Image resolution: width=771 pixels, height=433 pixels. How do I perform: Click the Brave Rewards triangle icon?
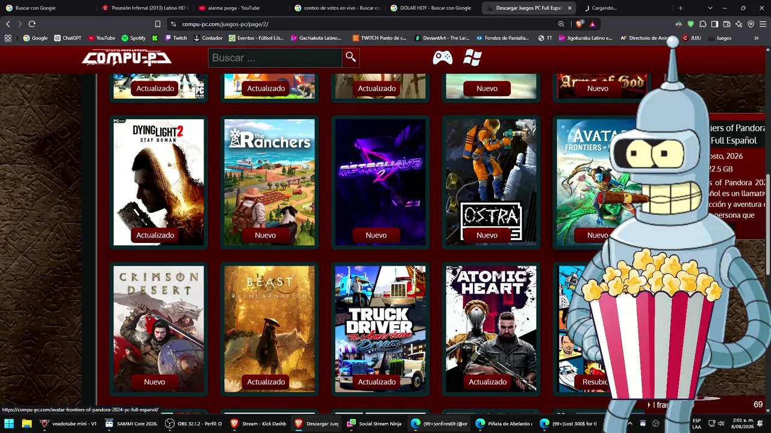tap(592, 24)
